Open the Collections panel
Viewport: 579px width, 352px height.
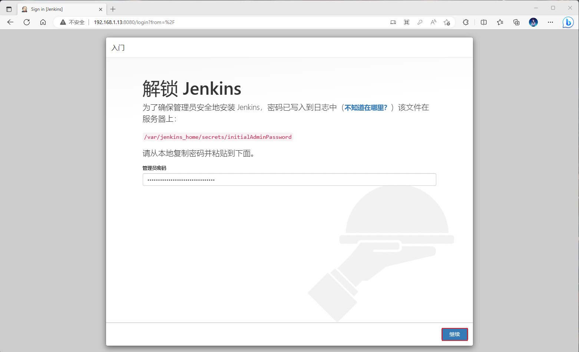click(516, 22)
